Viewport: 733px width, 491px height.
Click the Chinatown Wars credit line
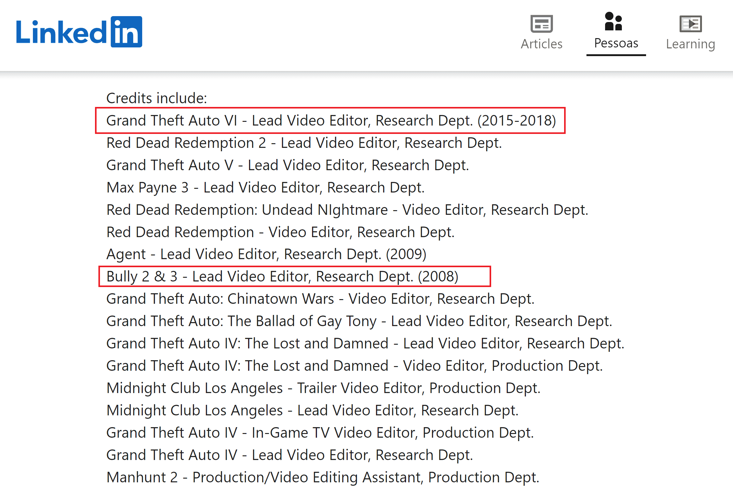tap(320, 299)
